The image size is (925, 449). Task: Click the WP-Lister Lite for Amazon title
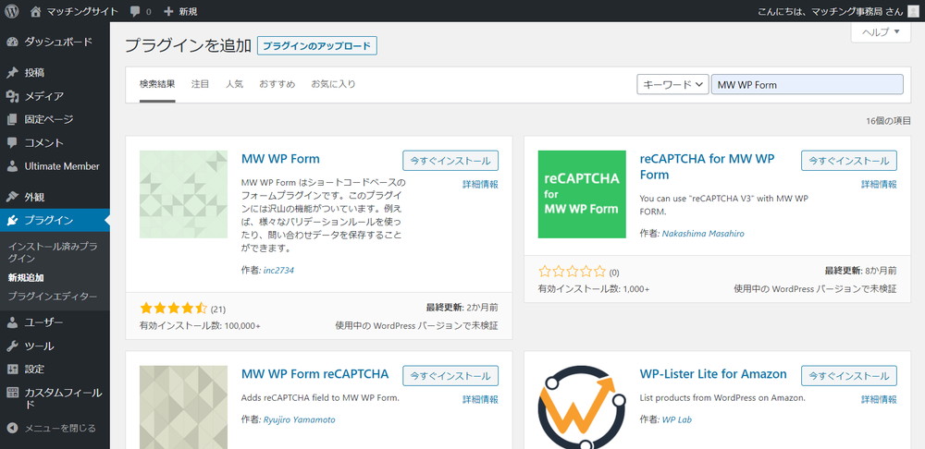pyautogui.click(x=713, y=373)
